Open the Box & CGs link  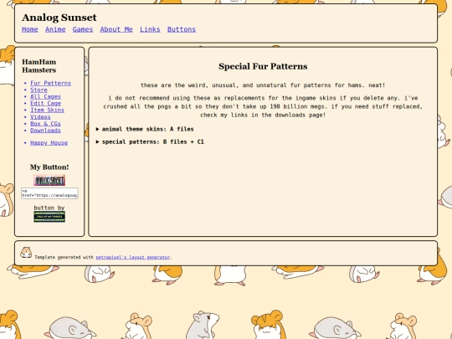[x=45, y=124]
